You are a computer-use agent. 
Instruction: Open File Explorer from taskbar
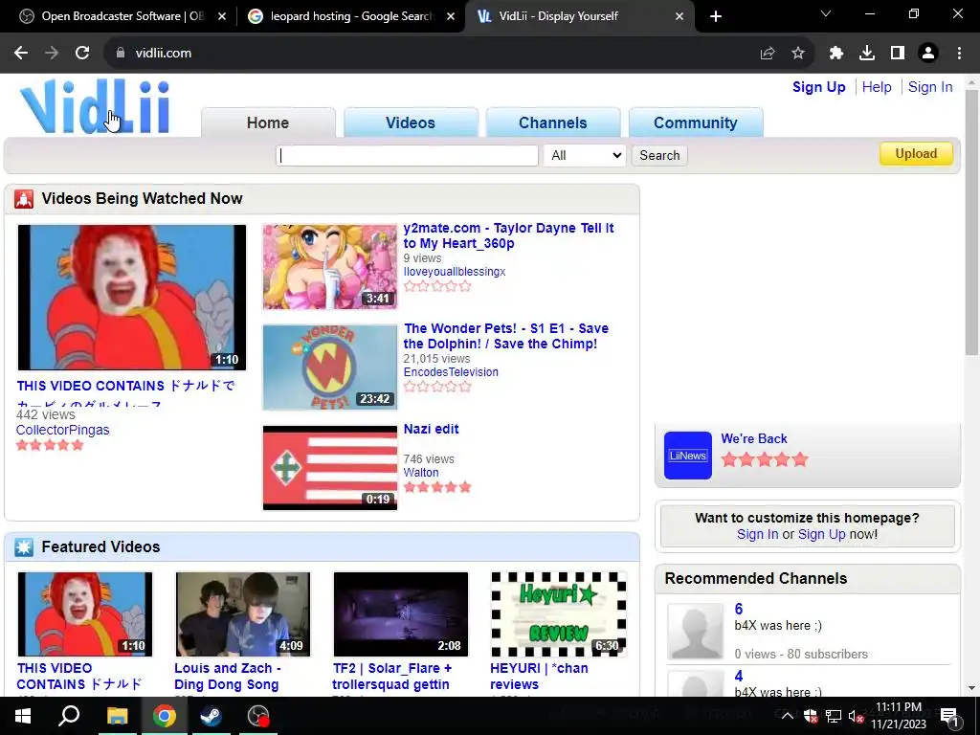[117, 716]
